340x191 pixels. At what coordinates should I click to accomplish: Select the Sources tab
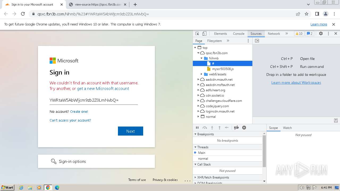256,34
